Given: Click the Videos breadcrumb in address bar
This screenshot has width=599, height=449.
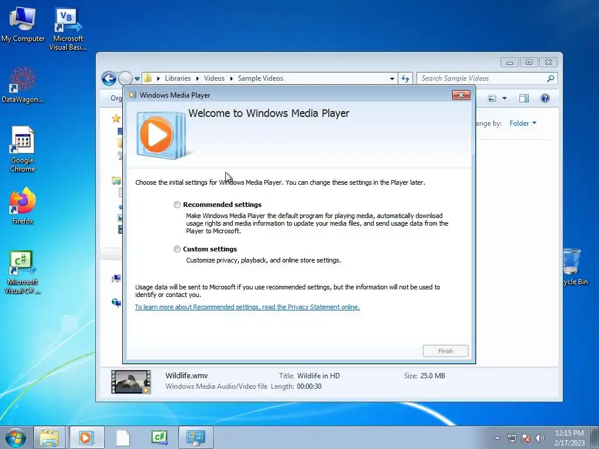Looking at the screenshot, I should [x=214, y=78].
